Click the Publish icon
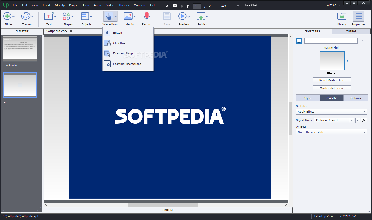This screenshot has height=220, width=372. tap(201, 16)
